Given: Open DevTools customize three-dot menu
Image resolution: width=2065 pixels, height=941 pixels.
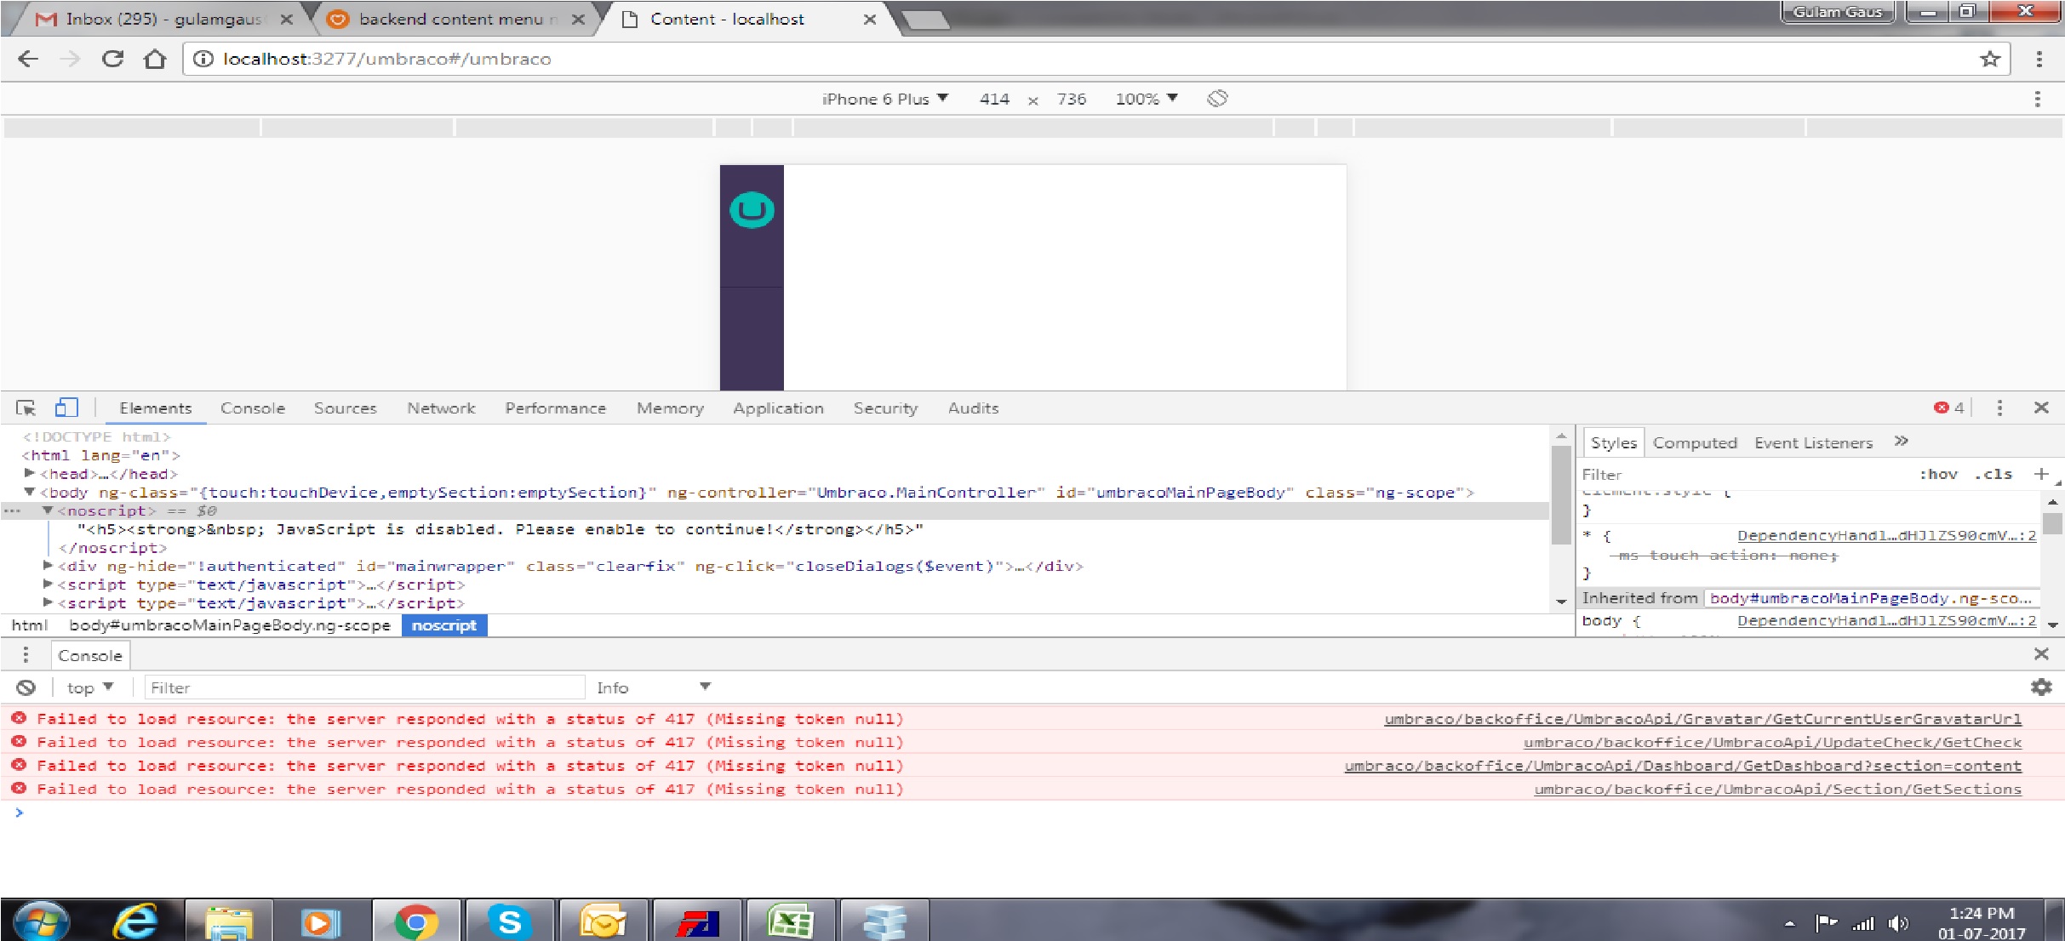Looking at the screenshot, I should [1999, 408].
